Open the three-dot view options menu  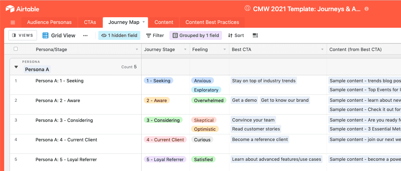coord(85,35)
